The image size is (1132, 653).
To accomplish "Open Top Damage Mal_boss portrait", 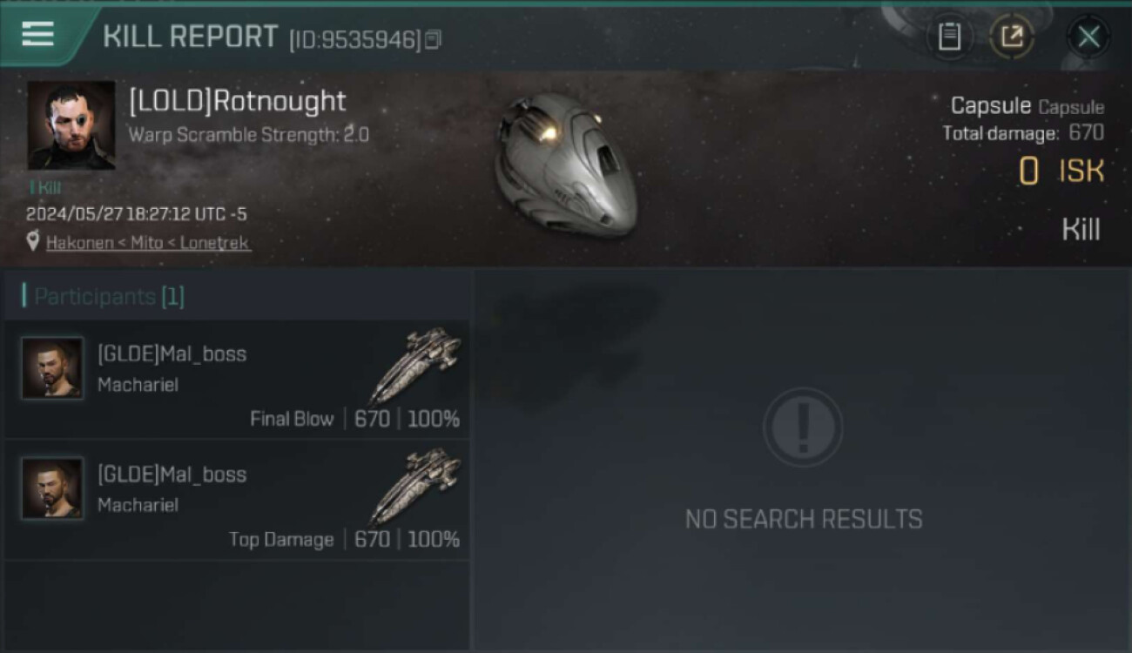I will coord(52,488).
